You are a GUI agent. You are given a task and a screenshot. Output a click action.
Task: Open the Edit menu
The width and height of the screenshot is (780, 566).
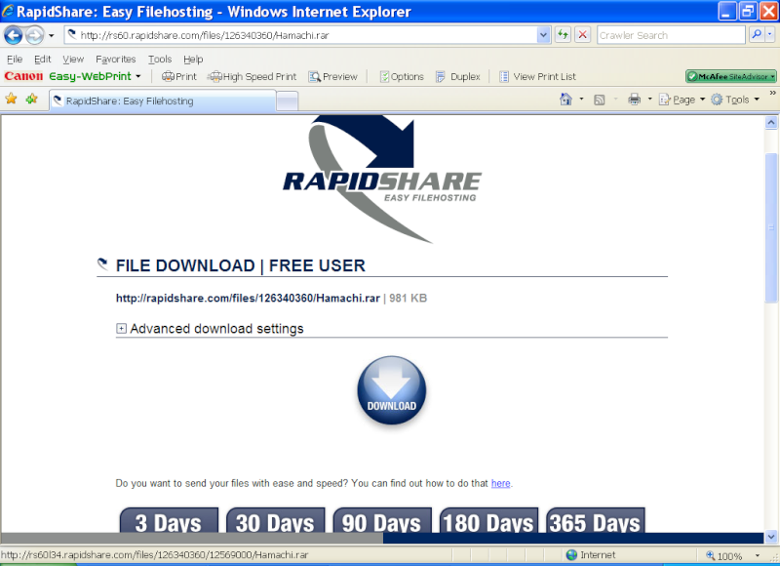pos(42,60)
